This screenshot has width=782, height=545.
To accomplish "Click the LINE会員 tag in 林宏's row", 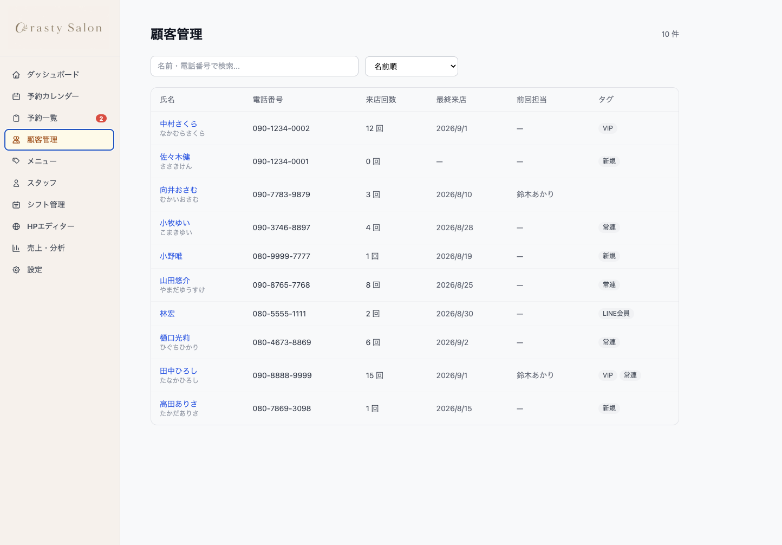I will tap(616, 314).
